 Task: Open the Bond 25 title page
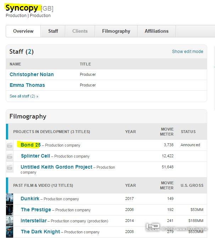pos(31,145)
